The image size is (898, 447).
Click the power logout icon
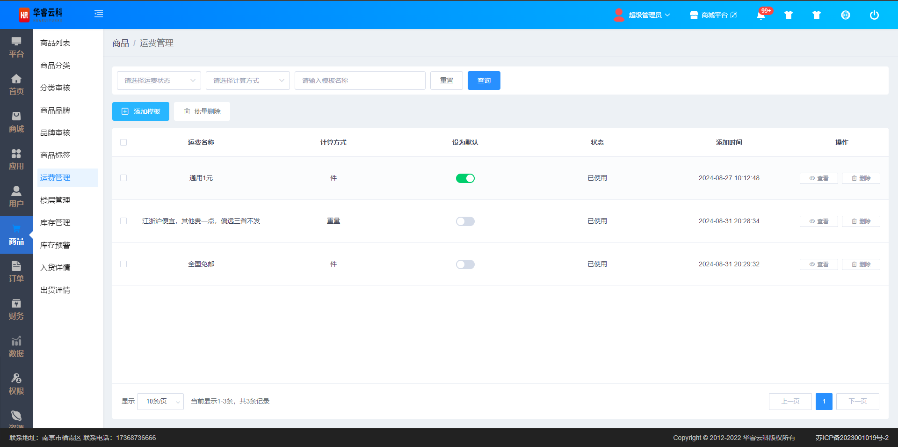[x=874, y=15]
